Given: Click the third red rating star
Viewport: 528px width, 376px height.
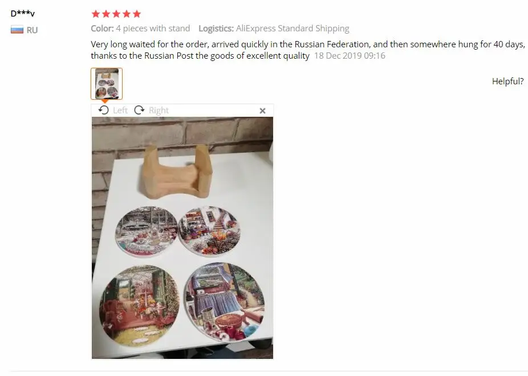Looking at the screenshot, I should [x=116, y=14].
